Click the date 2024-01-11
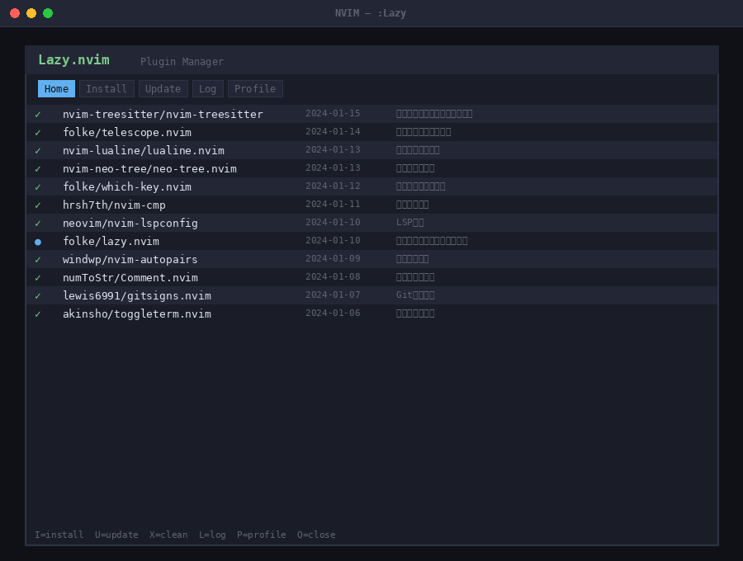 pos(333,204)
